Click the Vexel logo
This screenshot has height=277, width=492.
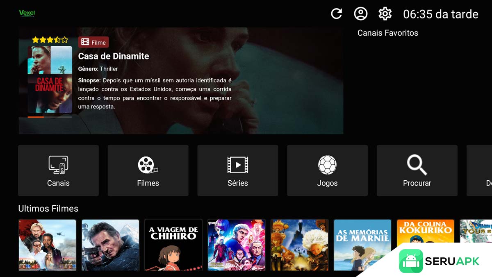[x=27, y=13]
